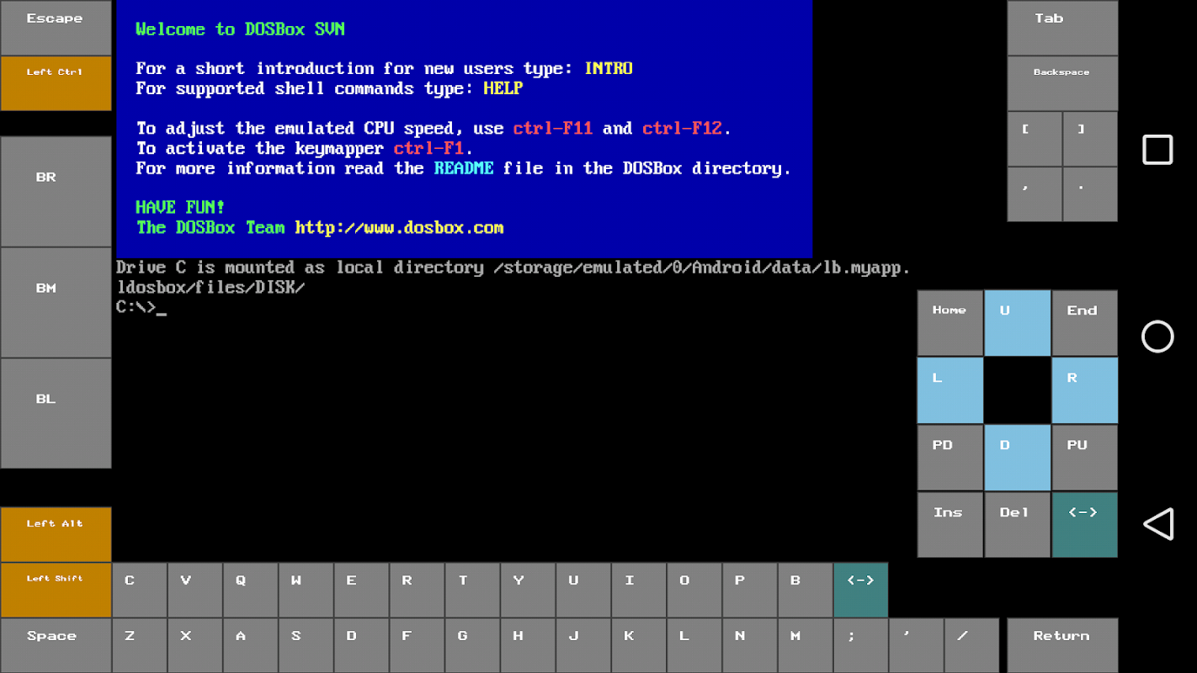Toggle the Left Ctrl modifier key
Screen dimensions: 1197x673
pyautogui.click(x=56, y=83)
